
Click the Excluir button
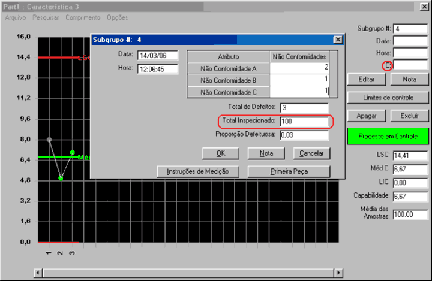click(x=410, y=116)
